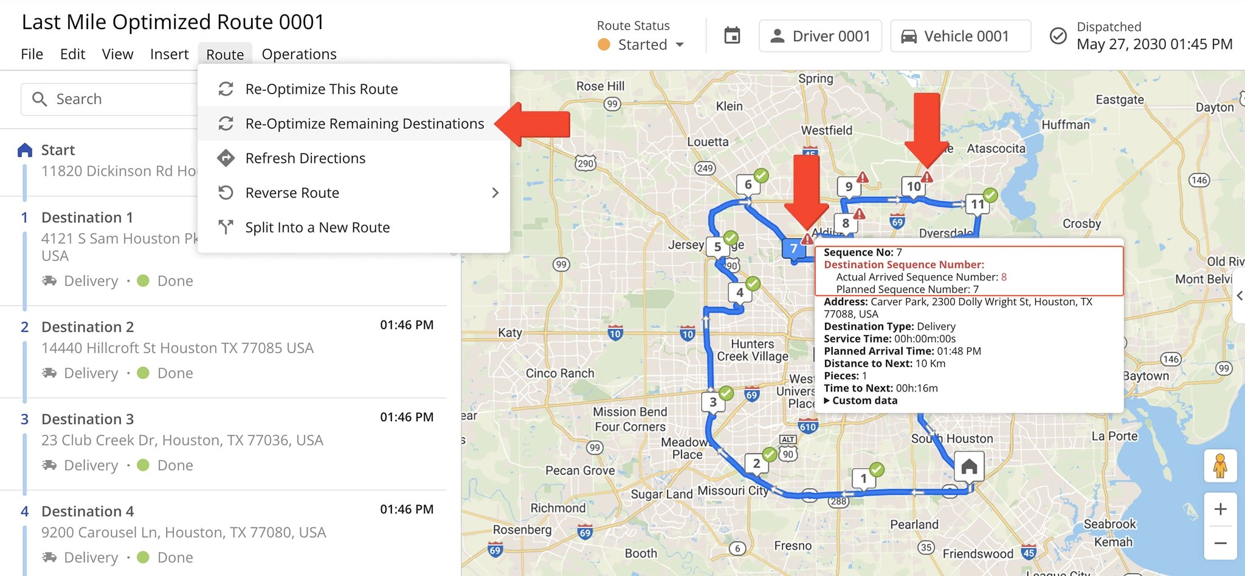Choose Split Into a New Route
Screen dimensions: 1245x576
pos(354,228)
